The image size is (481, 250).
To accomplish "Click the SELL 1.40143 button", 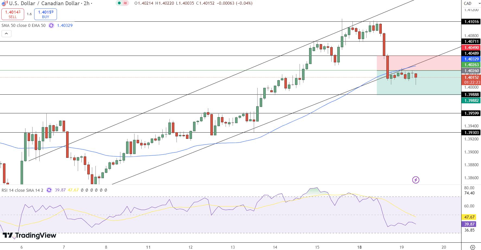I will point(13,14).
